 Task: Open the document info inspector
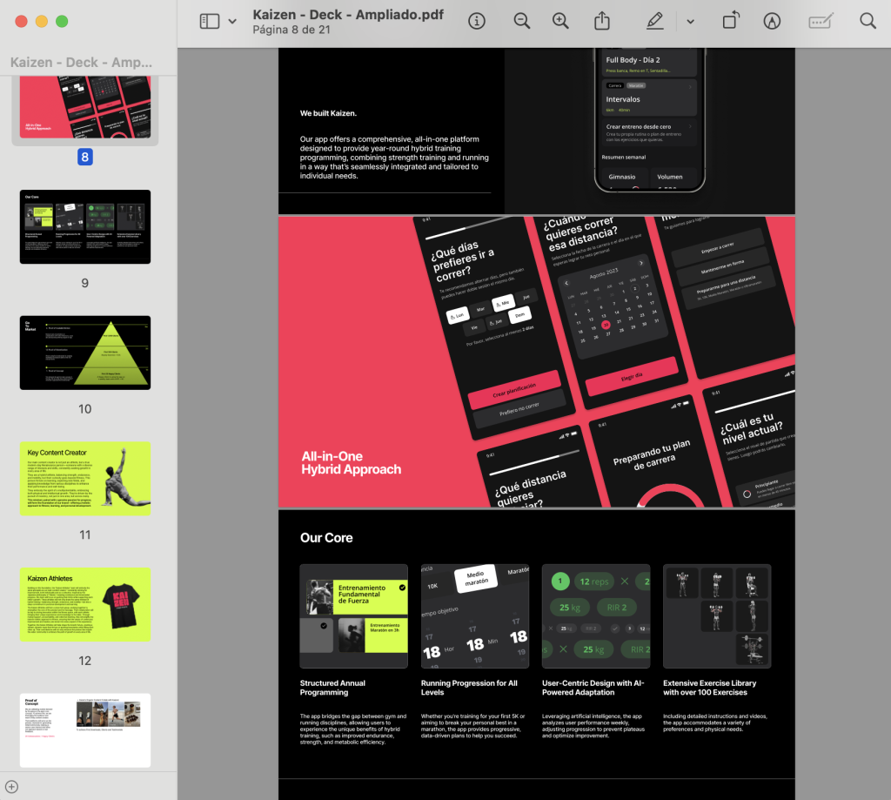click(477, 21)
